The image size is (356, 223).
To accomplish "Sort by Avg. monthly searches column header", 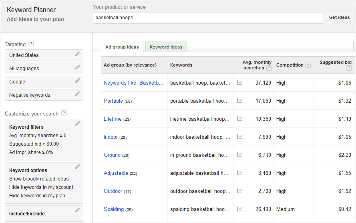I will 257,65.
